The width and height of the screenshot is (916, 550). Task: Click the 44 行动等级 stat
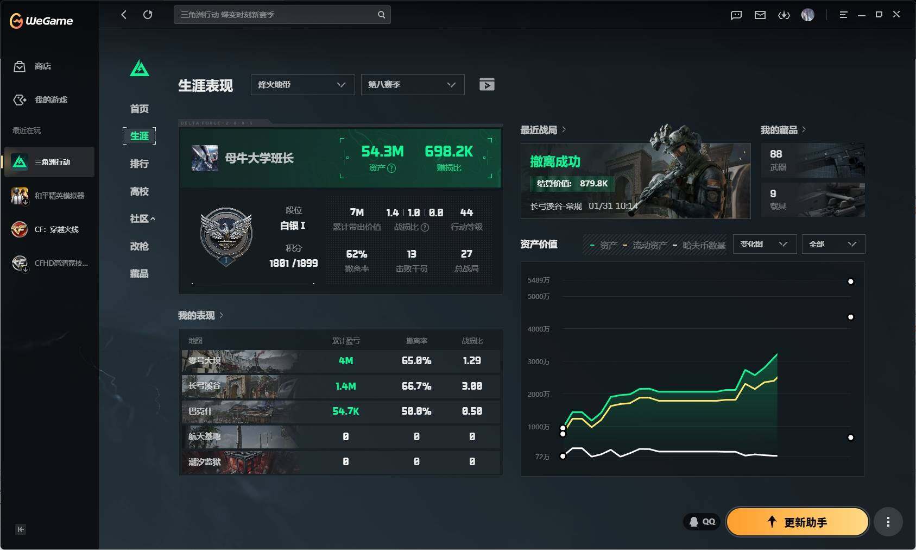pyautogui.click(x=466, y=218)
